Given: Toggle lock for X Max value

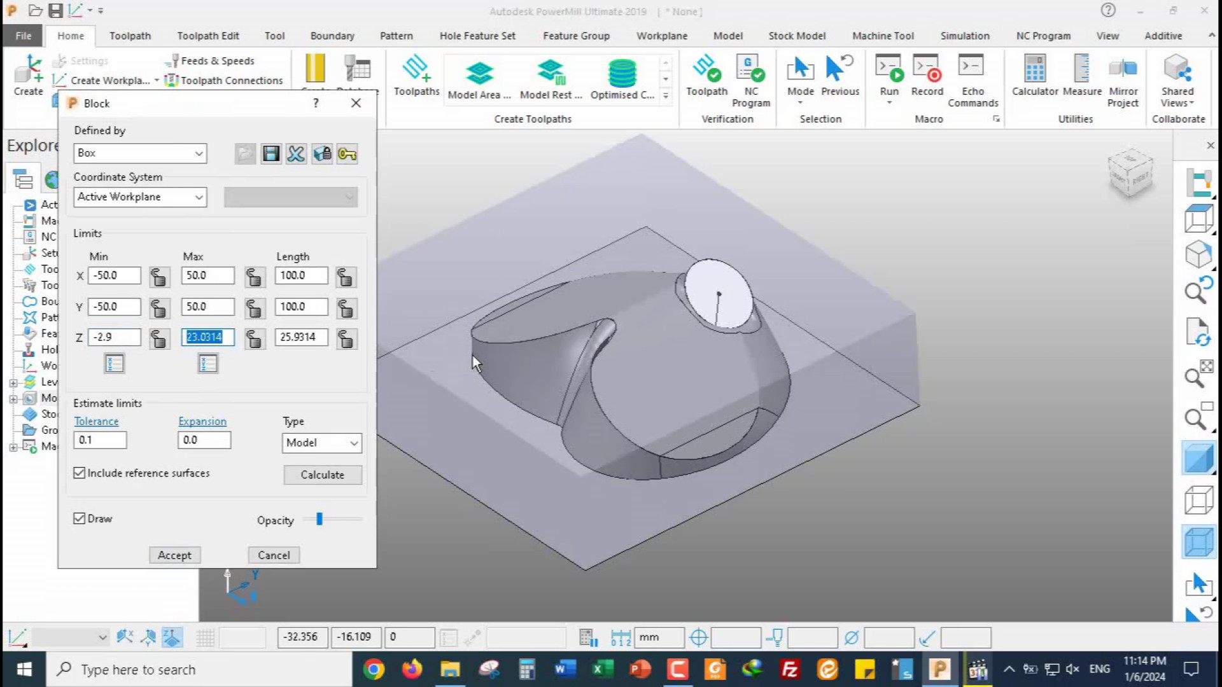Looking at the screenshot, I should [x=254, y=277].
